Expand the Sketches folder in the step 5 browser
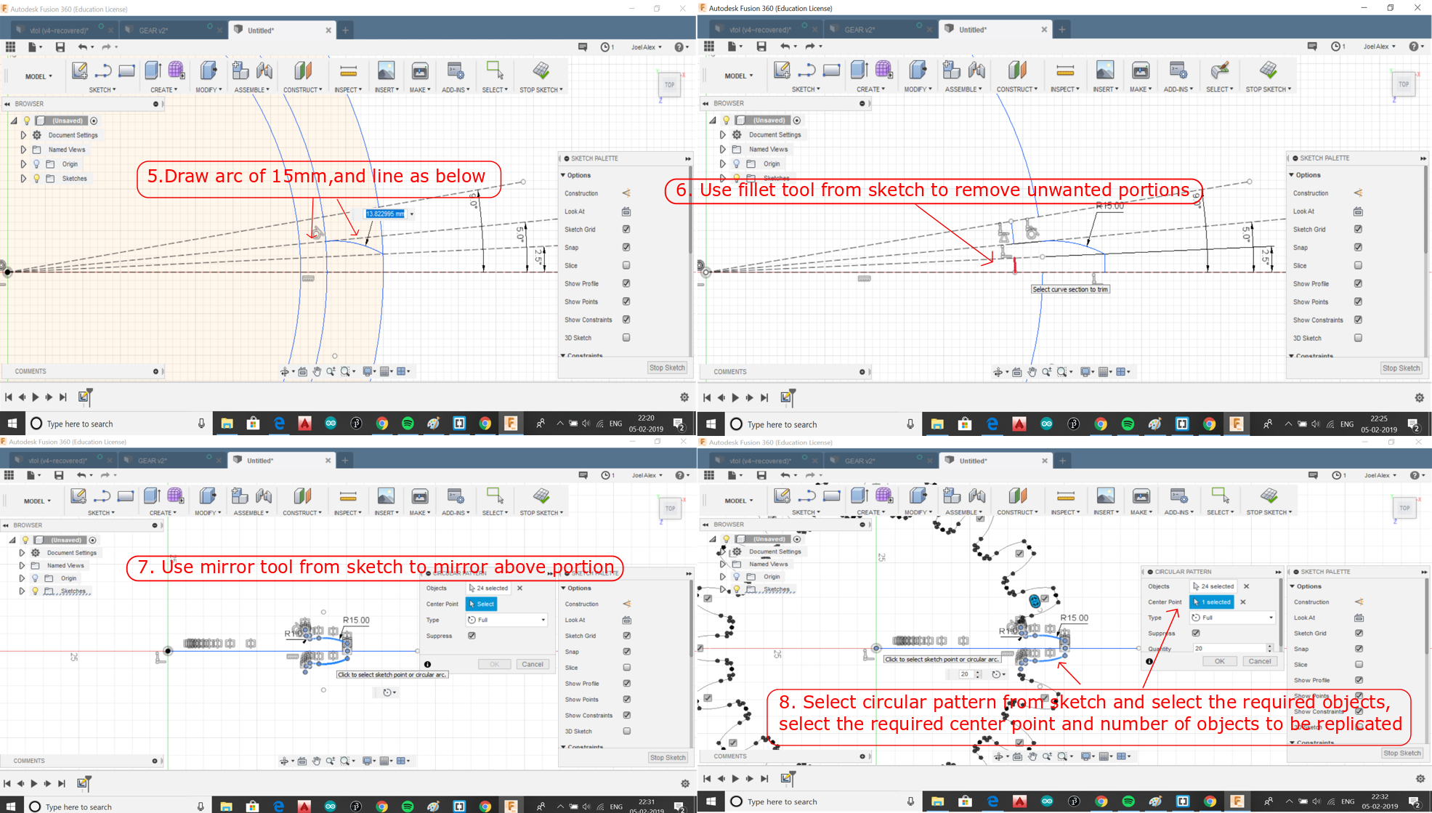1432x813 pixels. 23,179
